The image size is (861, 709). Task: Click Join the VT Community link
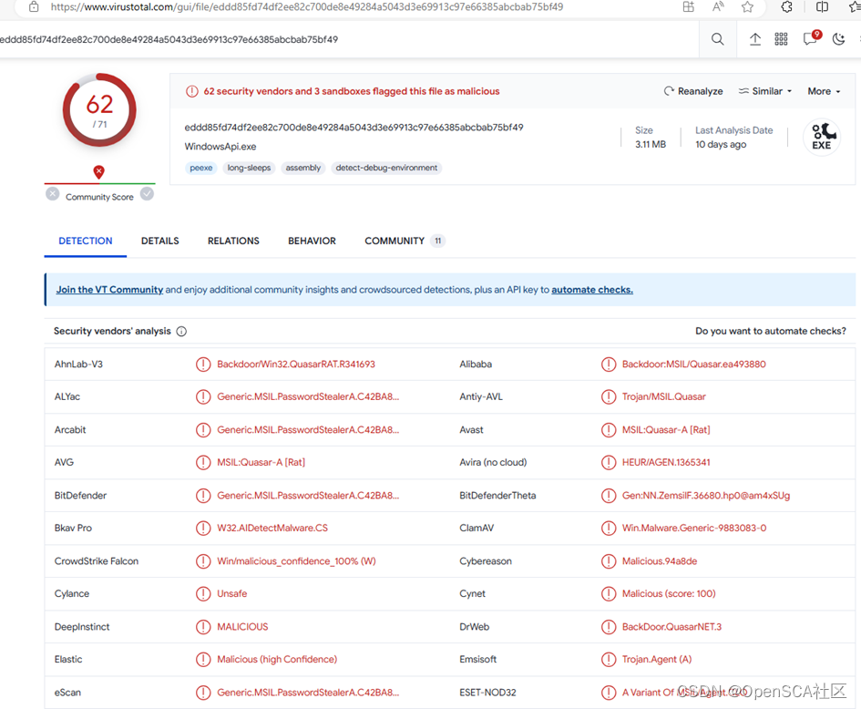(x=109, y=290)
